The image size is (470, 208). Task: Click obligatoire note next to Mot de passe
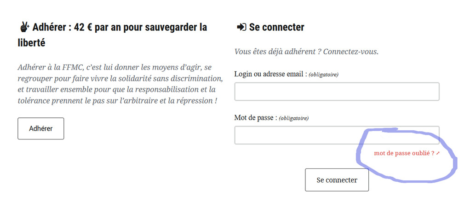[x=294, y=118]
